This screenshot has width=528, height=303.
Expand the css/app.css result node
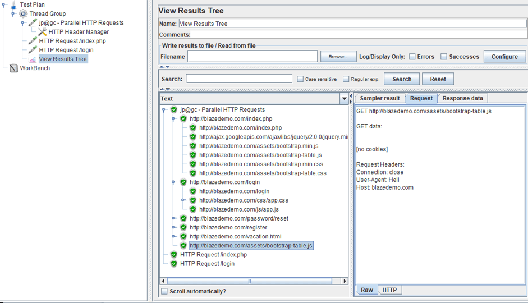pos(183,200)
